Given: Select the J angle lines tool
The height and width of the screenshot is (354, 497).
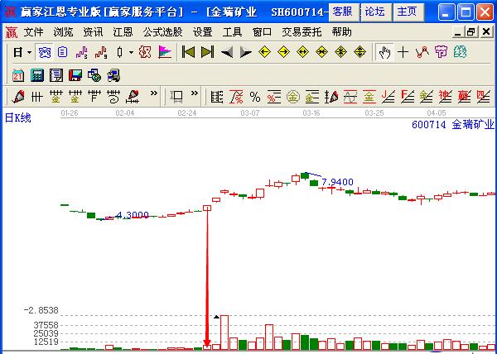Looking at the screenshot, I should (388, 97).
